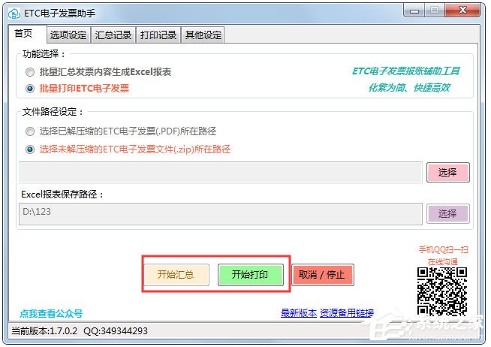Click the 手机QQ扫一扫 label
Screen dimensions: 491x347
pyautogui.click(x=444, y=249)
